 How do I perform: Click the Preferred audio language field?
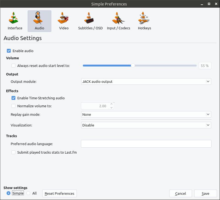[146, 144]
